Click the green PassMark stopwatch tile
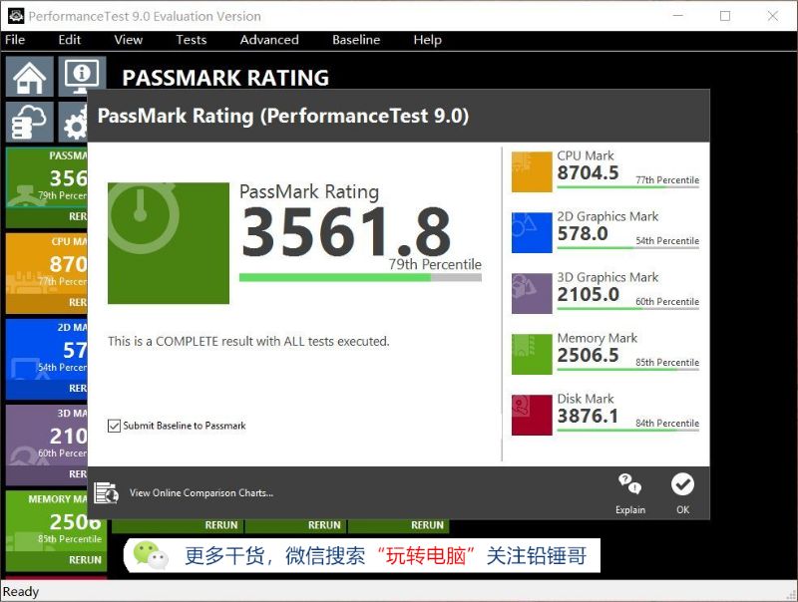Image resolution: width=798 pixels, height=602 pixels. coord(169,243)
